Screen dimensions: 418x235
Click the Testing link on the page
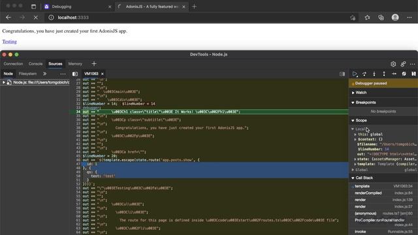pyautogui.click(x=9, y=42)
